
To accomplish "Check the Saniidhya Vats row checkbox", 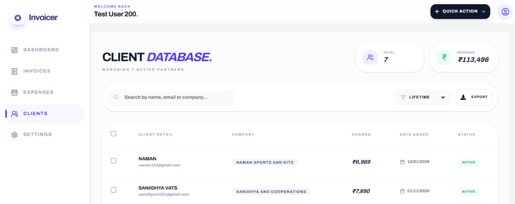I will pos(113,190).
